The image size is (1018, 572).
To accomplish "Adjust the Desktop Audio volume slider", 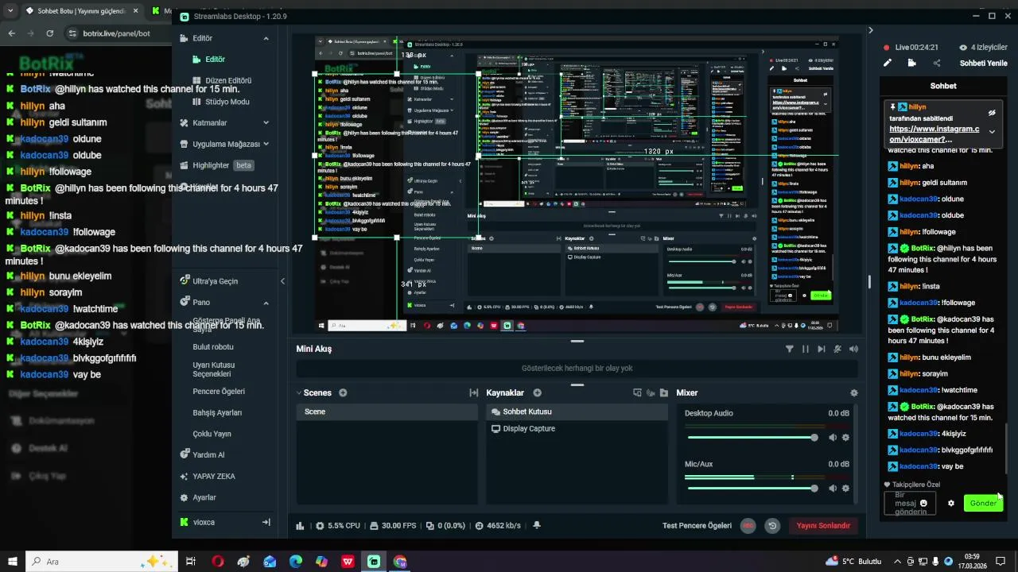I will [x=752, y=438].
